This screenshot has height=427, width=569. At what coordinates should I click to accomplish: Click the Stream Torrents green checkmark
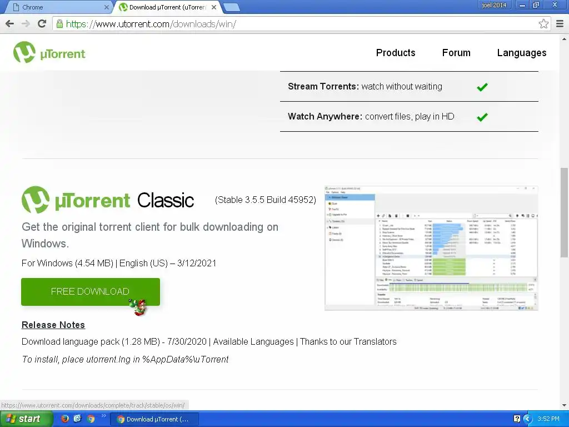tap(482, 87)
